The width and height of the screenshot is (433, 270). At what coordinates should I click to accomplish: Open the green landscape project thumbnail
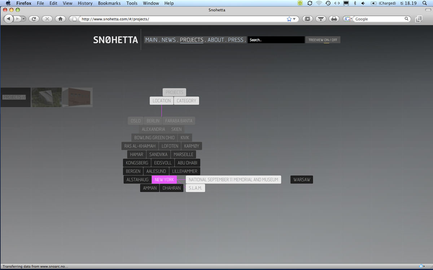tap(47, 97)
